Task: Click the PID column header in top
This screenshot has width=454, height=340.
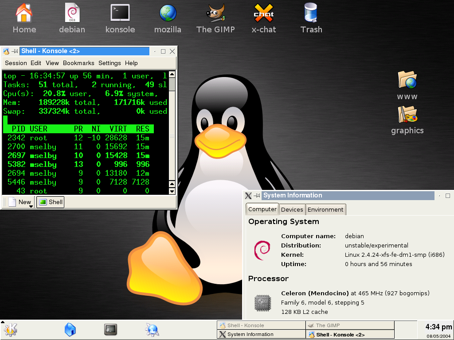Action: [x=18, y=129]
